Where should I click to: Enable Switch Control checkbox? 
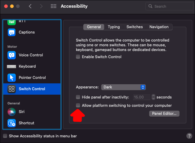tap(78, 57)
